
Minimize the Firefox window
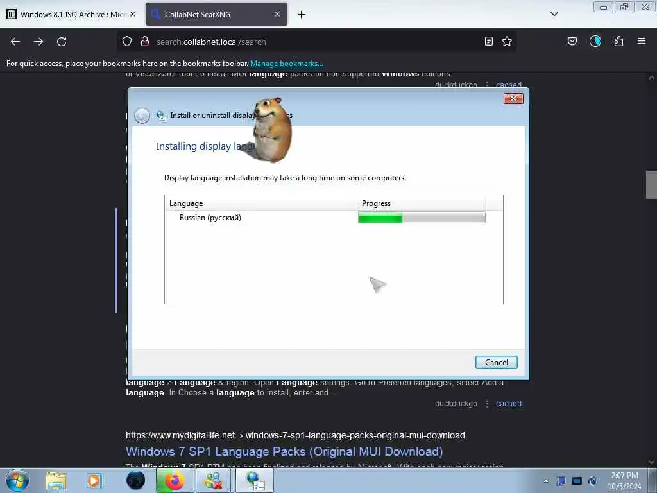pos(603,7)
